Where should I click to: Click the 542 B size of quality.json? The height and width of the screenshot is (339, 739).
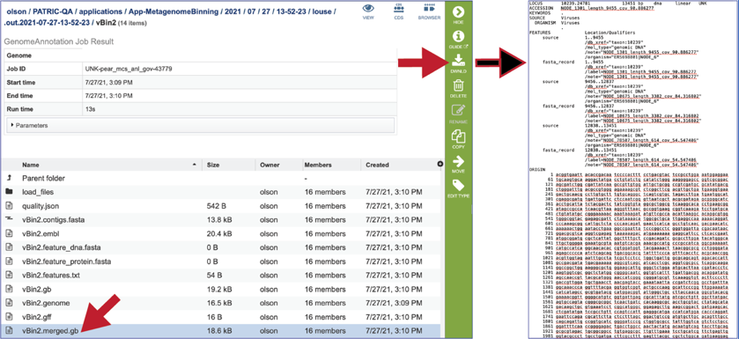coord(217,206)
